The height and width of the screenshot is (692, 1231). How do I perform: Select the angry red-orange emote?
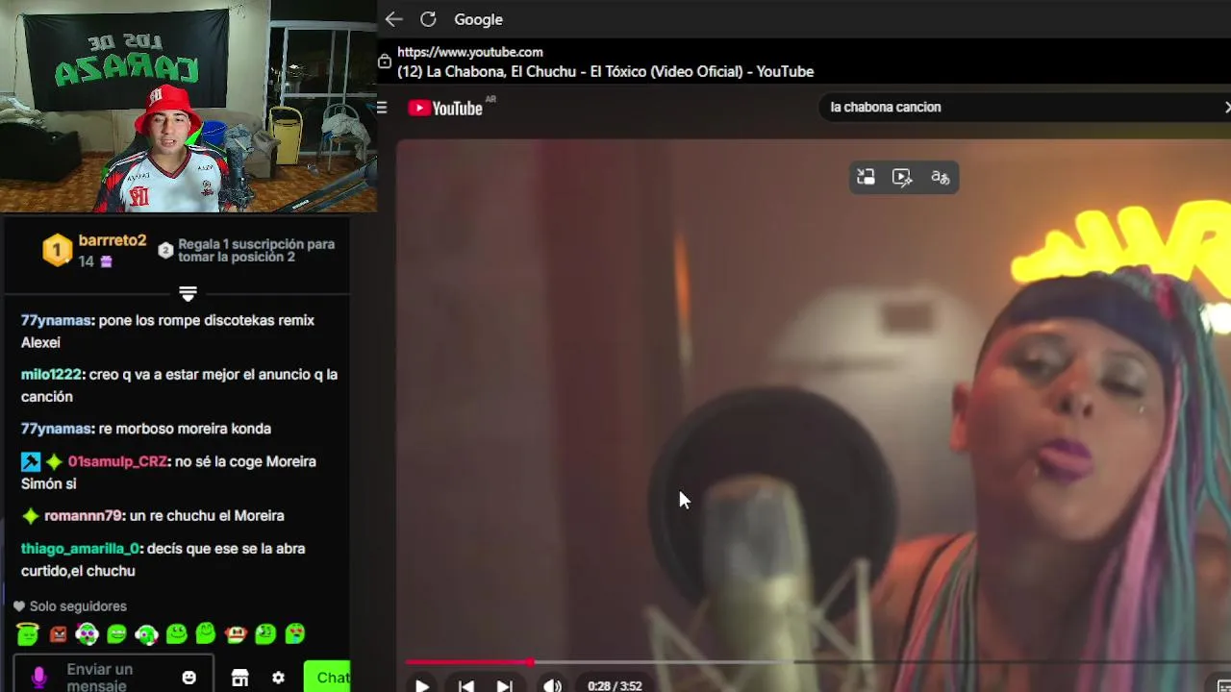(x=58, y=634)
